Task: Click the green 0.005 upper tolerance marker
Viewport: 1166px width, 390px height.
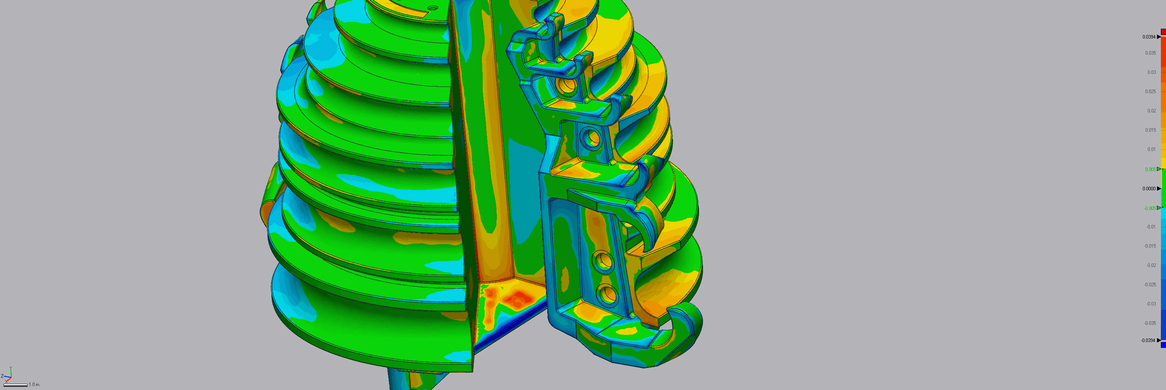Action: pyautogui.click(x=1159, y=169)
